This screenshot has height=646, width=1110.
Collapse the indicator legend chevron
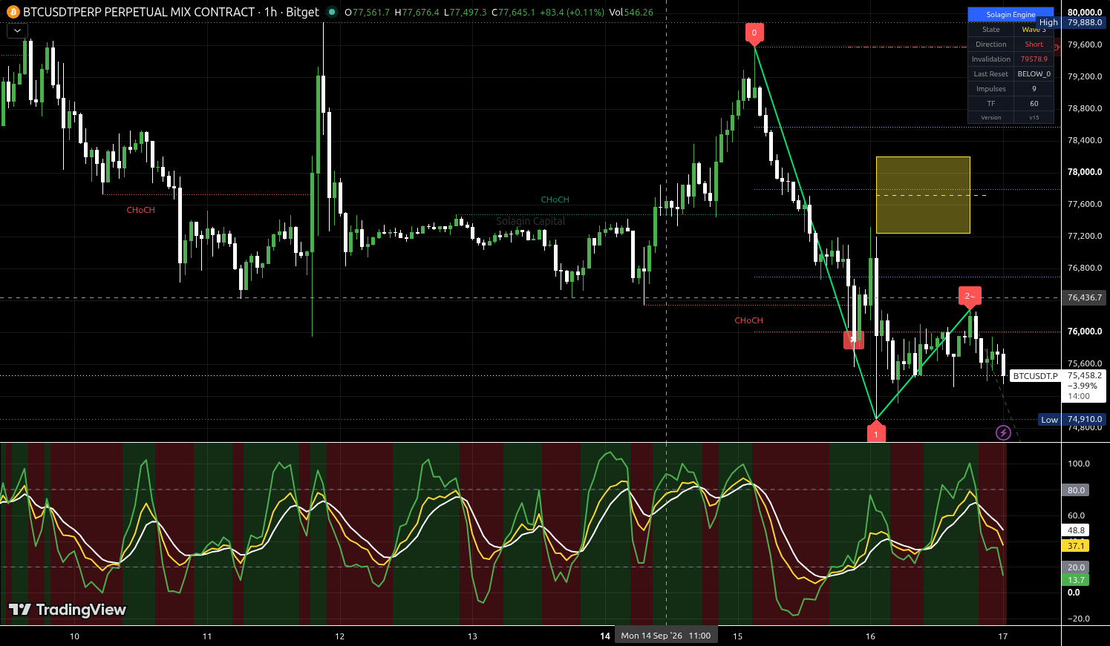point(17,31)
